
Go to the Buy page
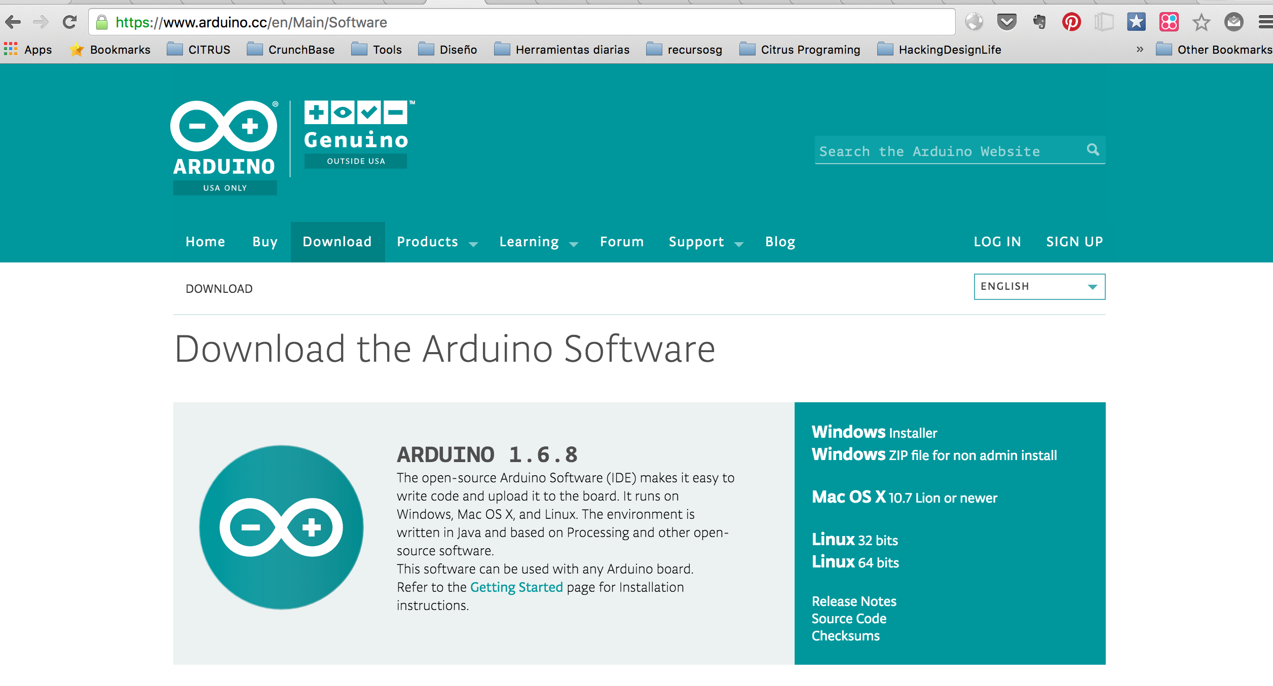265,242
